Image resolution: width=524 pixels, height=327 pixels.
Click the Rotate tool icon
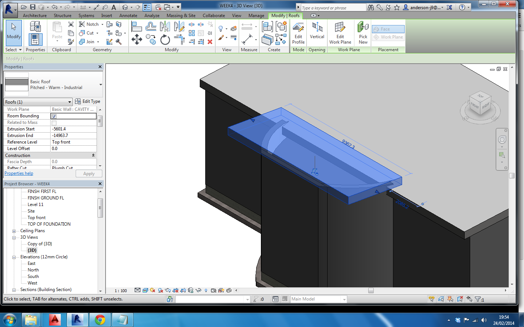click(x=165, y=40)
